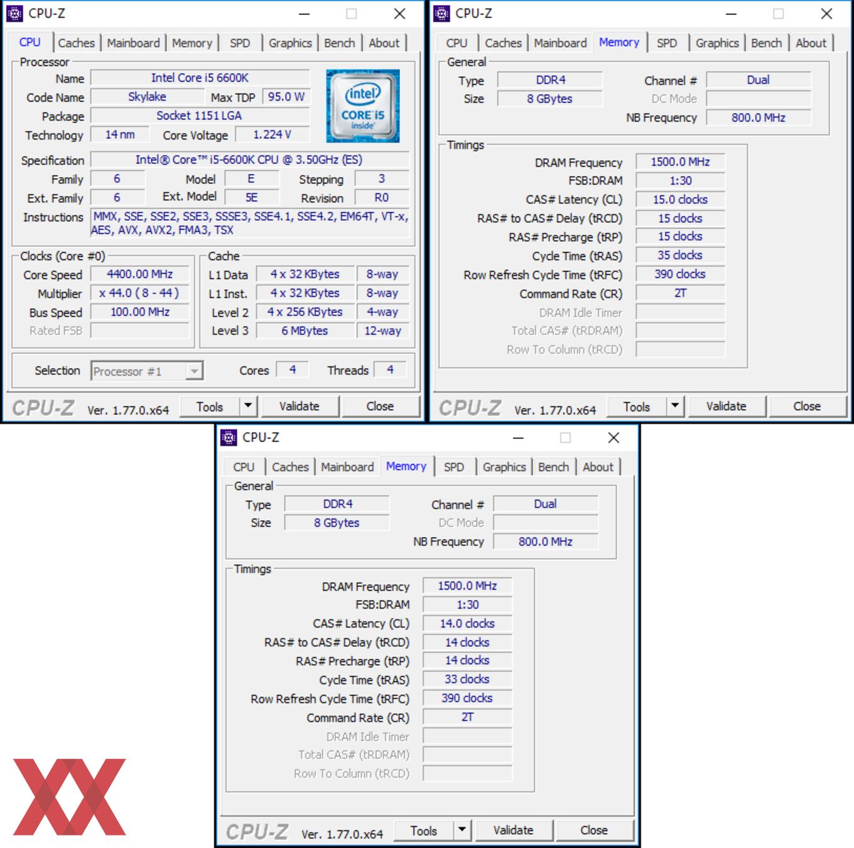The image size is (854, 848).
Task: Open the Bench tab in the top-left window
Action: click(339, 43)
